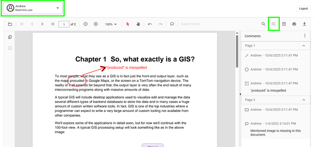Viewport: 314px width, 147px height.
Task: Go to first page button
Action: (22, 24)
